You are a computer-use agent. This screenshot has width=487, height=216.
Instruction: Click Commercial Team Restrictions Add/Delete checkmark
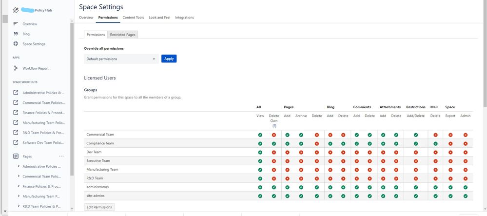[x=415, y=135]
